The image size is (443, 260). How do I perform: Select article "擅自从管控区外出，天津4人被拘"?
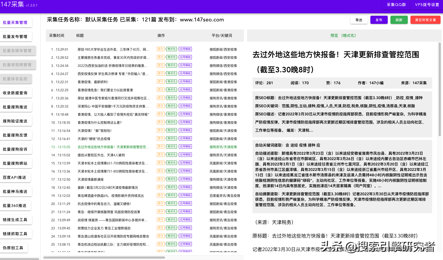tap(101, 155)
